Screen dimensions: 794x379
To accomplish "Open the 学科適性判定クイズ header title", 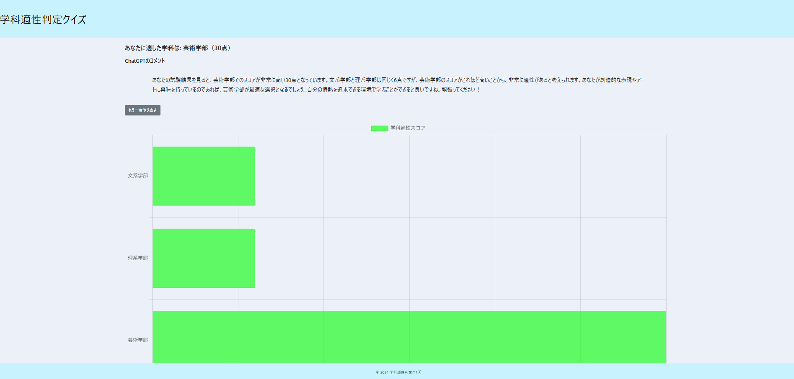I will (42, 18).
